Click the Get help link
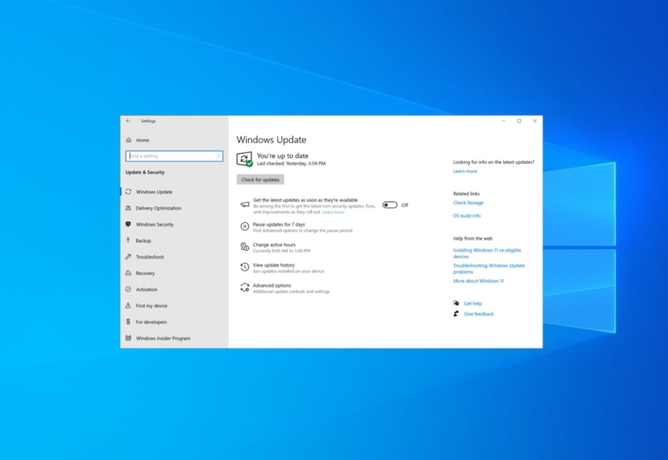This screenshot has width=668, height=460. click(x=473, y=303)
